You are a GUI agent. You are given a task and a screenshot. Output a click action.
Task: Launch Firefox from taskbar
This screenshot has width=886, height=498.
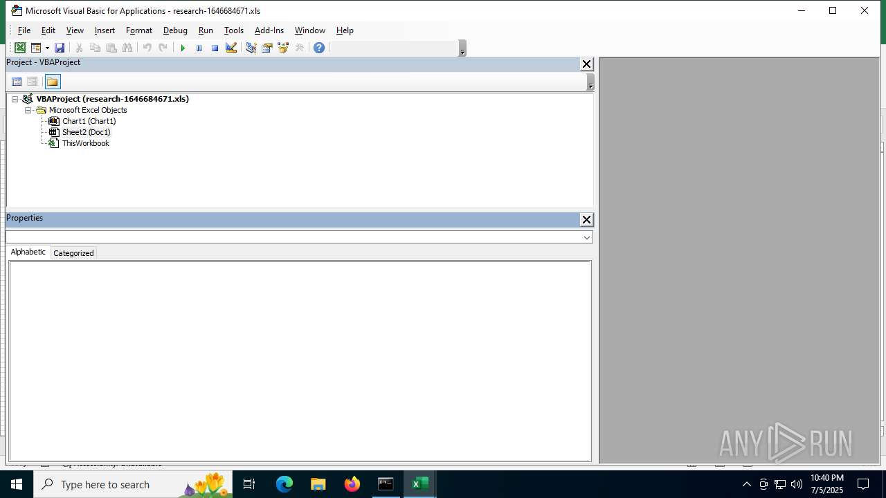(x=352, y=484)
